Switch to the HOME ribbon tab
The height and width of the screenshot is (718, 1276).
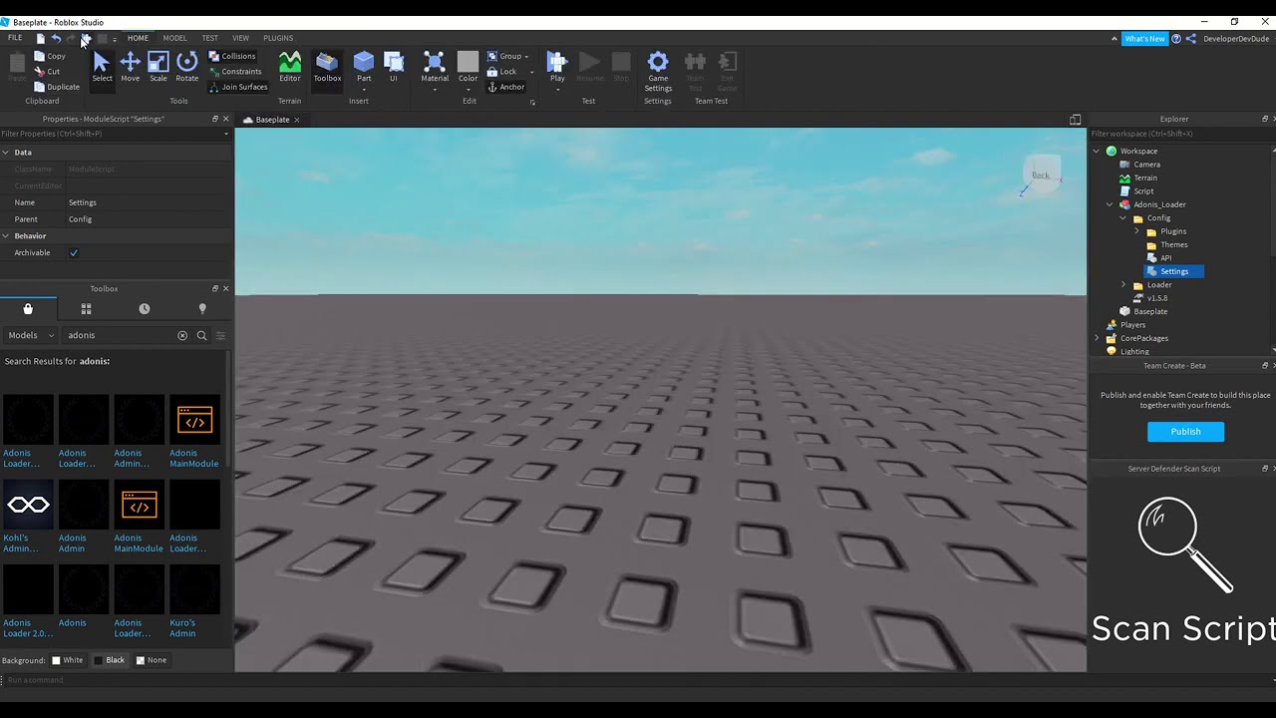[x=138, y=38]
